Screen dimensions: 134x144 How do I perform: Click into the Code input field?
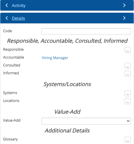click(x=86, y=31)
